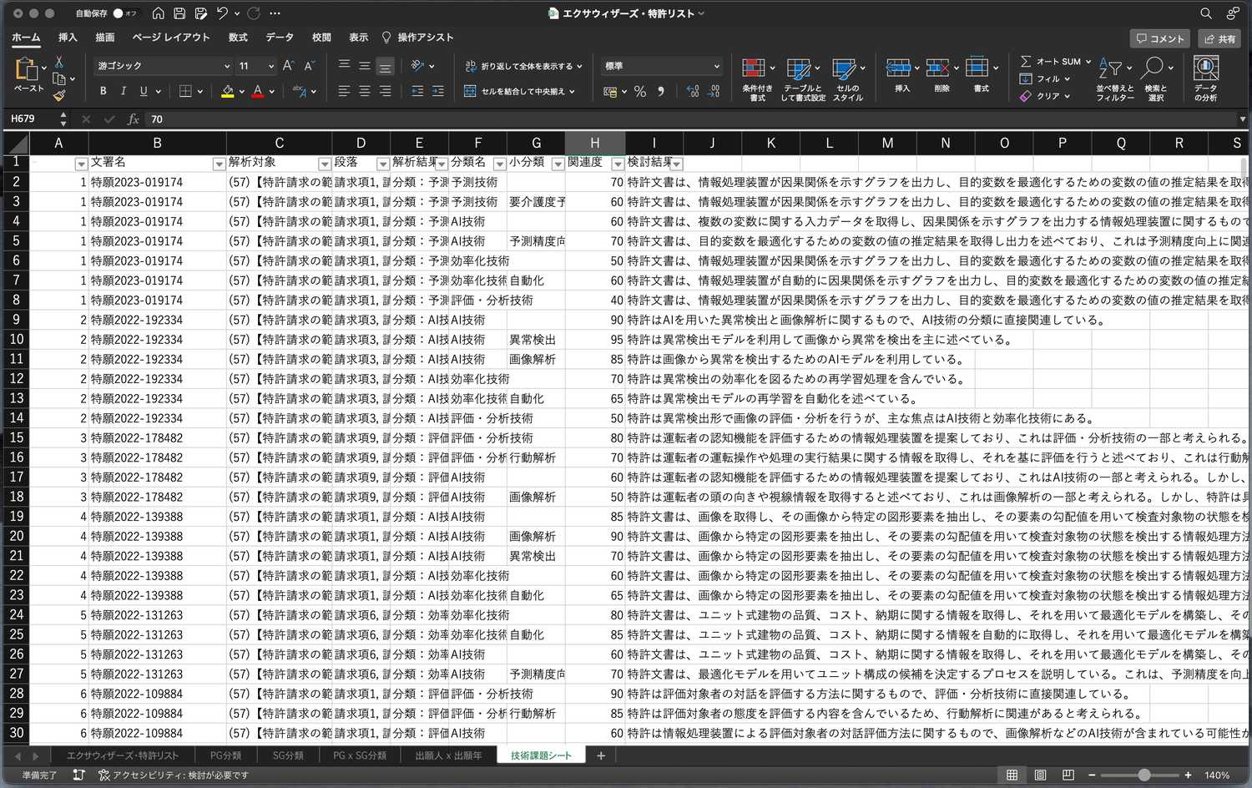Click the 共有 share button
1252x788 pixels.
coord(1219,38)
